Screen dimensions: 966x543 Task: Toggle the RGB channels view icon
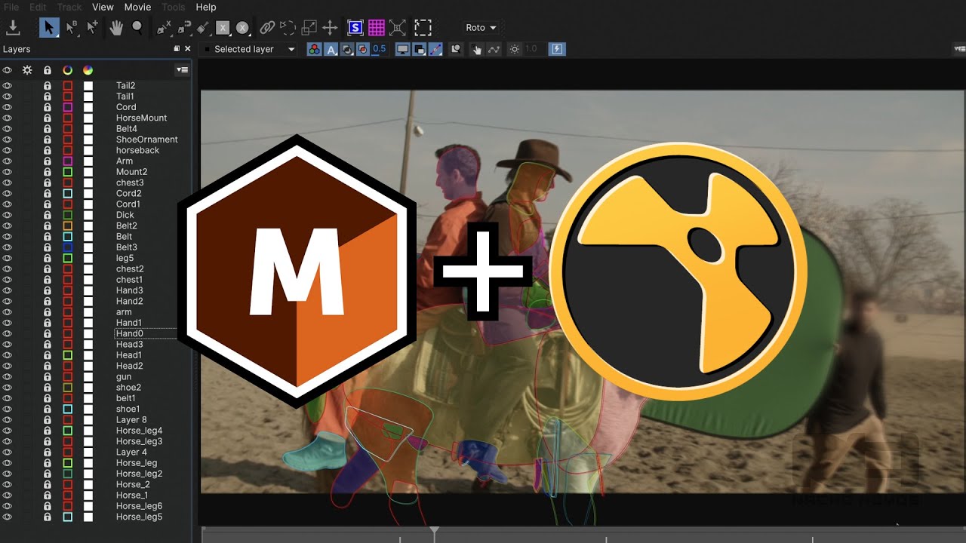(x=314, y=49)
